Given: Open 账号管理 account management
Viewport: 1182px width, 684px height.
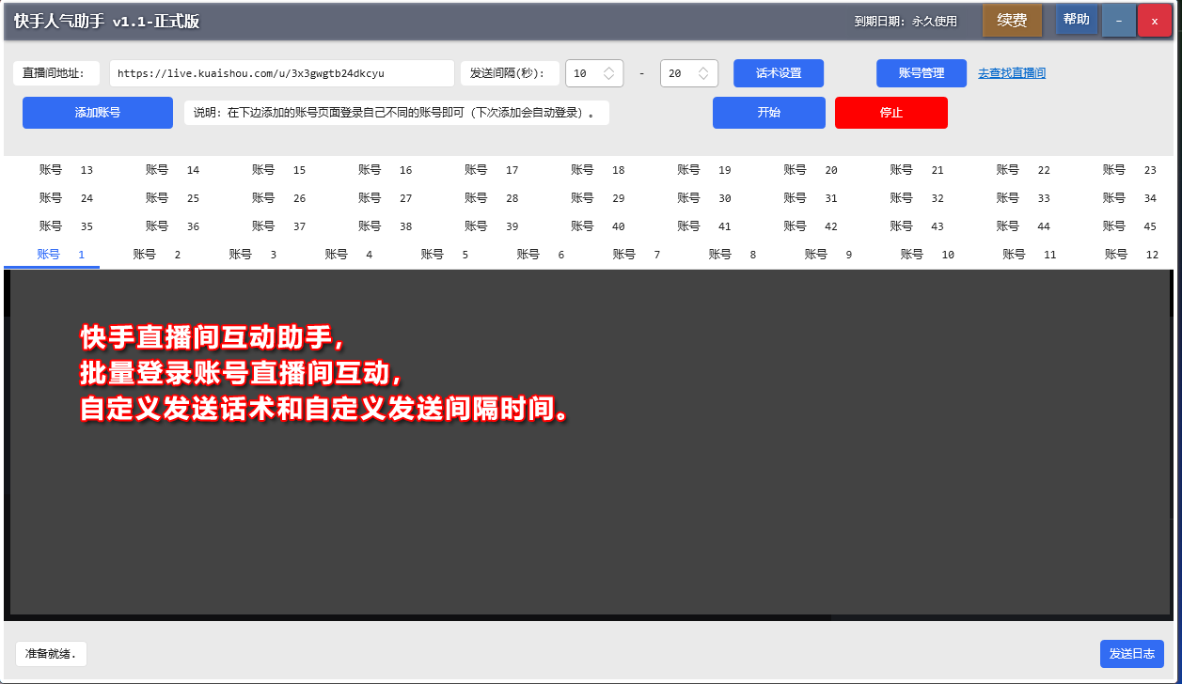Looking at the screenshot, I should pos(922,73).
